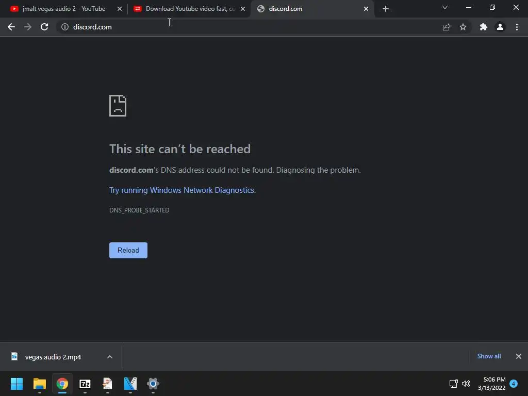Open downloaded vegas audio 2.mp4 file

pyautogui.click(x=53, y=357)
